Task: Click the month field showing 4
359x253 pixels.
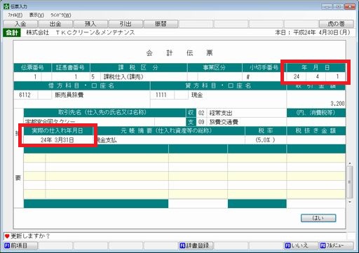Action: (x=316, y=76)
